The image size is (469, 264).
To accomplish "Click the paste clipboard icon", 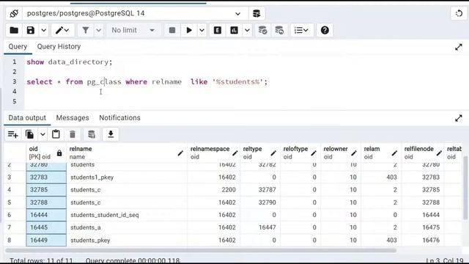I will (56, 134).
